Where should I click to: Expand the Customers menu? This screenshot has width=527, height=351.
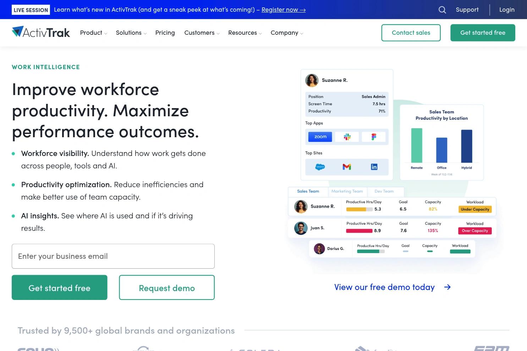click(202, 33)
